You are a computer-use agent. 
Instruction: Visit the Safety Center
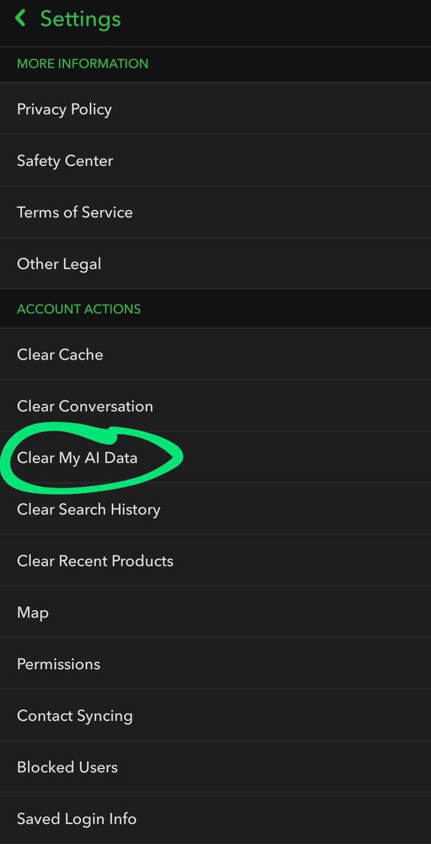coord(65,161)
